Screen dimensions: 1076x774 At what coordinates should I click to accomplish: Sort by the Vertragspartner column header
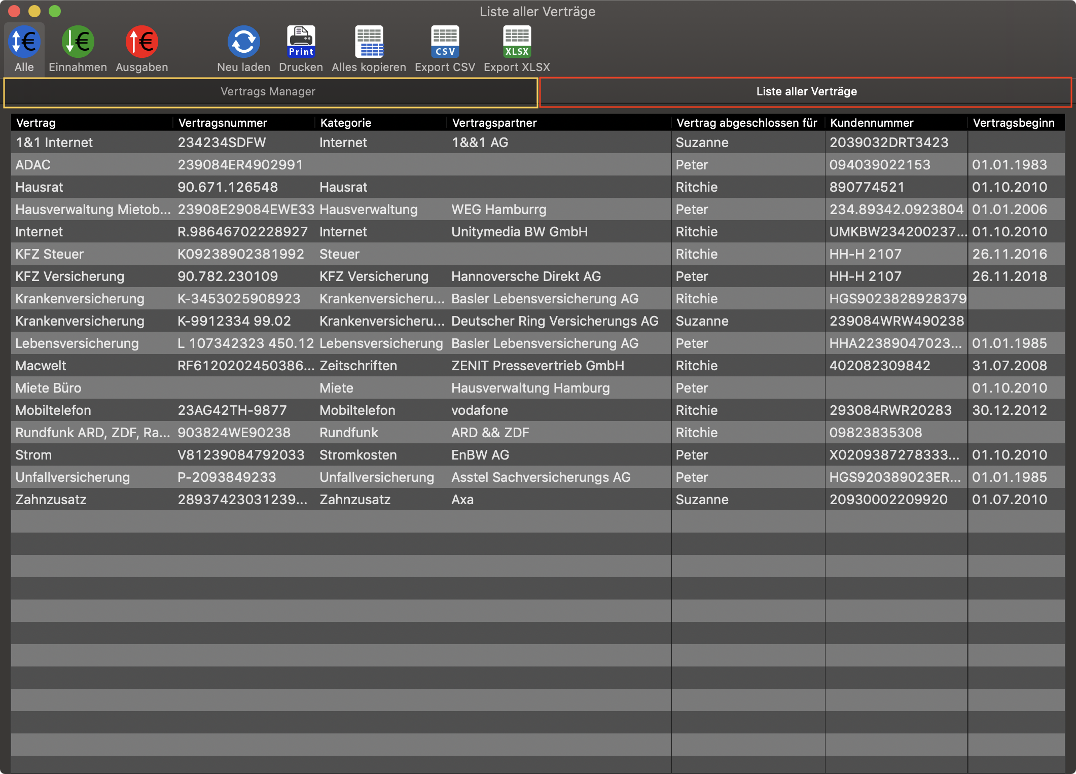tap(559, 123)
